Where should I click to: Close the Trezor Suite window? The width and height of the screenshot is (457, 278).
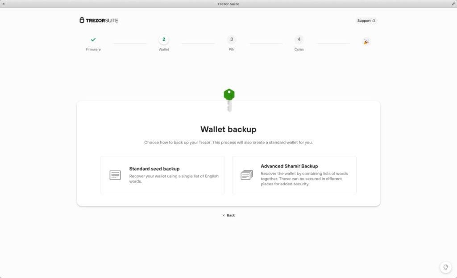pyautogui.click(x=4, y=4)
